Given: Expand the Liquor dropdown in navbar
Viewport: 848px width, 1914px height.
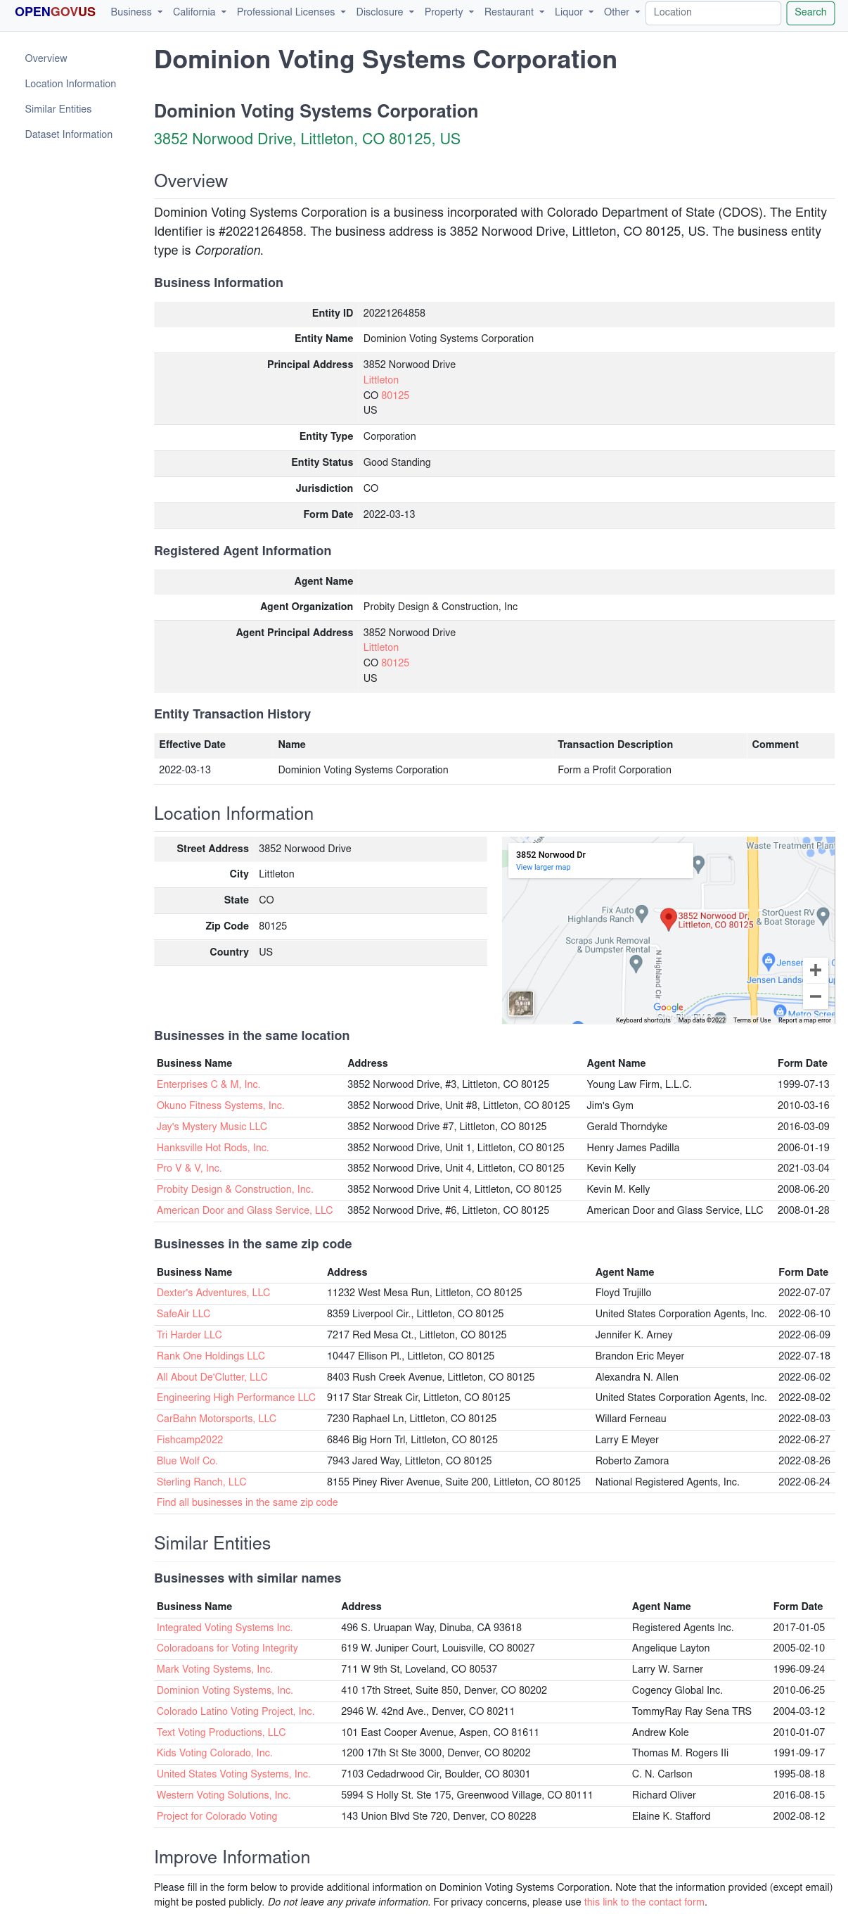Looking at the screenshot, I should click(573, 12).
